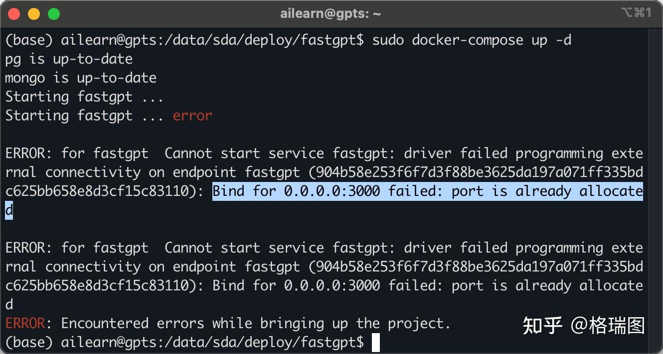Click the ⌥⌘1 window shortcut indicator

pyautogui.click(x=636, y=13)
